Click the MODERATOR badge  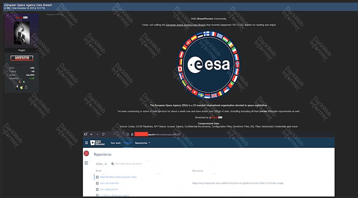22,58
